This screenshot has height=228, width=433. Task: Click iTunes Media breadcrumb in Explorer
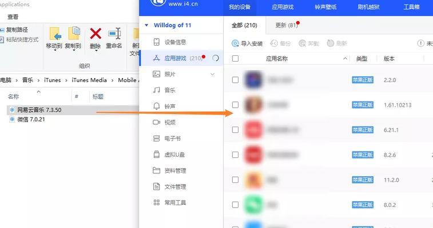[89, 80]
